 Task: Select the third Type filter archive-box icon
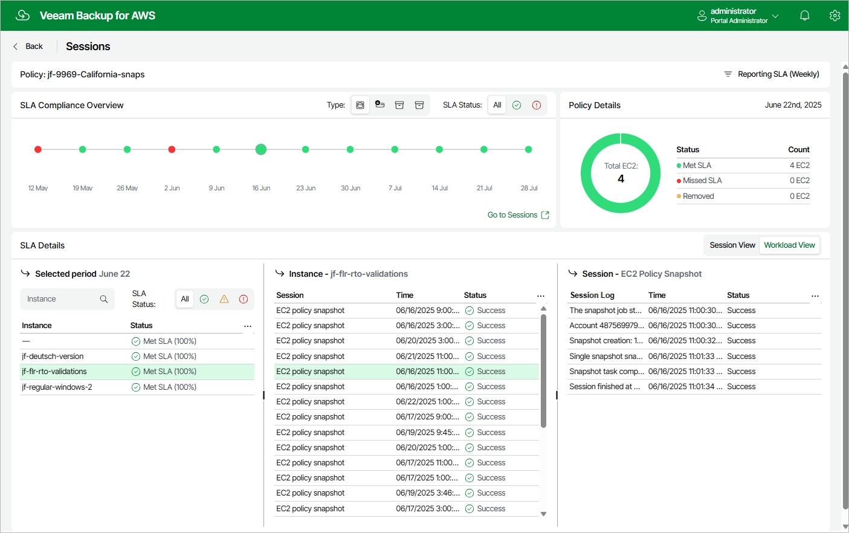pyautogui.click(x=399, y=105)
